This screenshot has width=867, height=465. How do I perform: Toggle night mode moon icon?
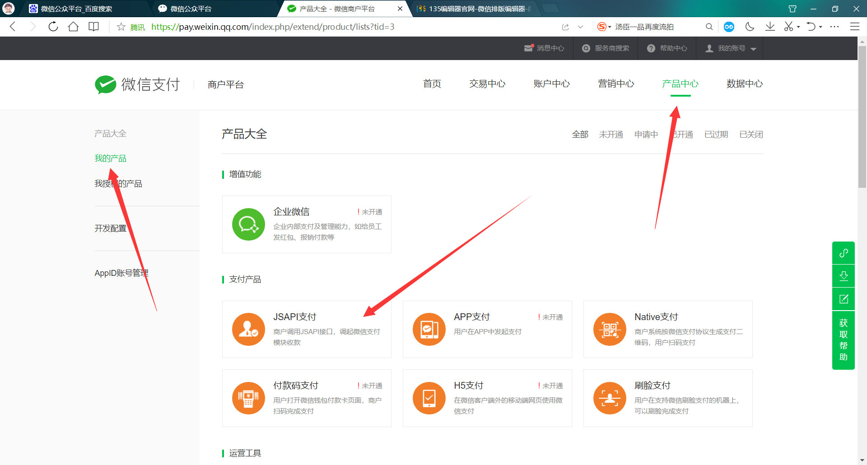[x=750, y=27]
